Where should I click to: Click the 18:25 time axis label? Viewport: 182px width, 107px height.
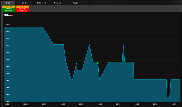point(7,104)
